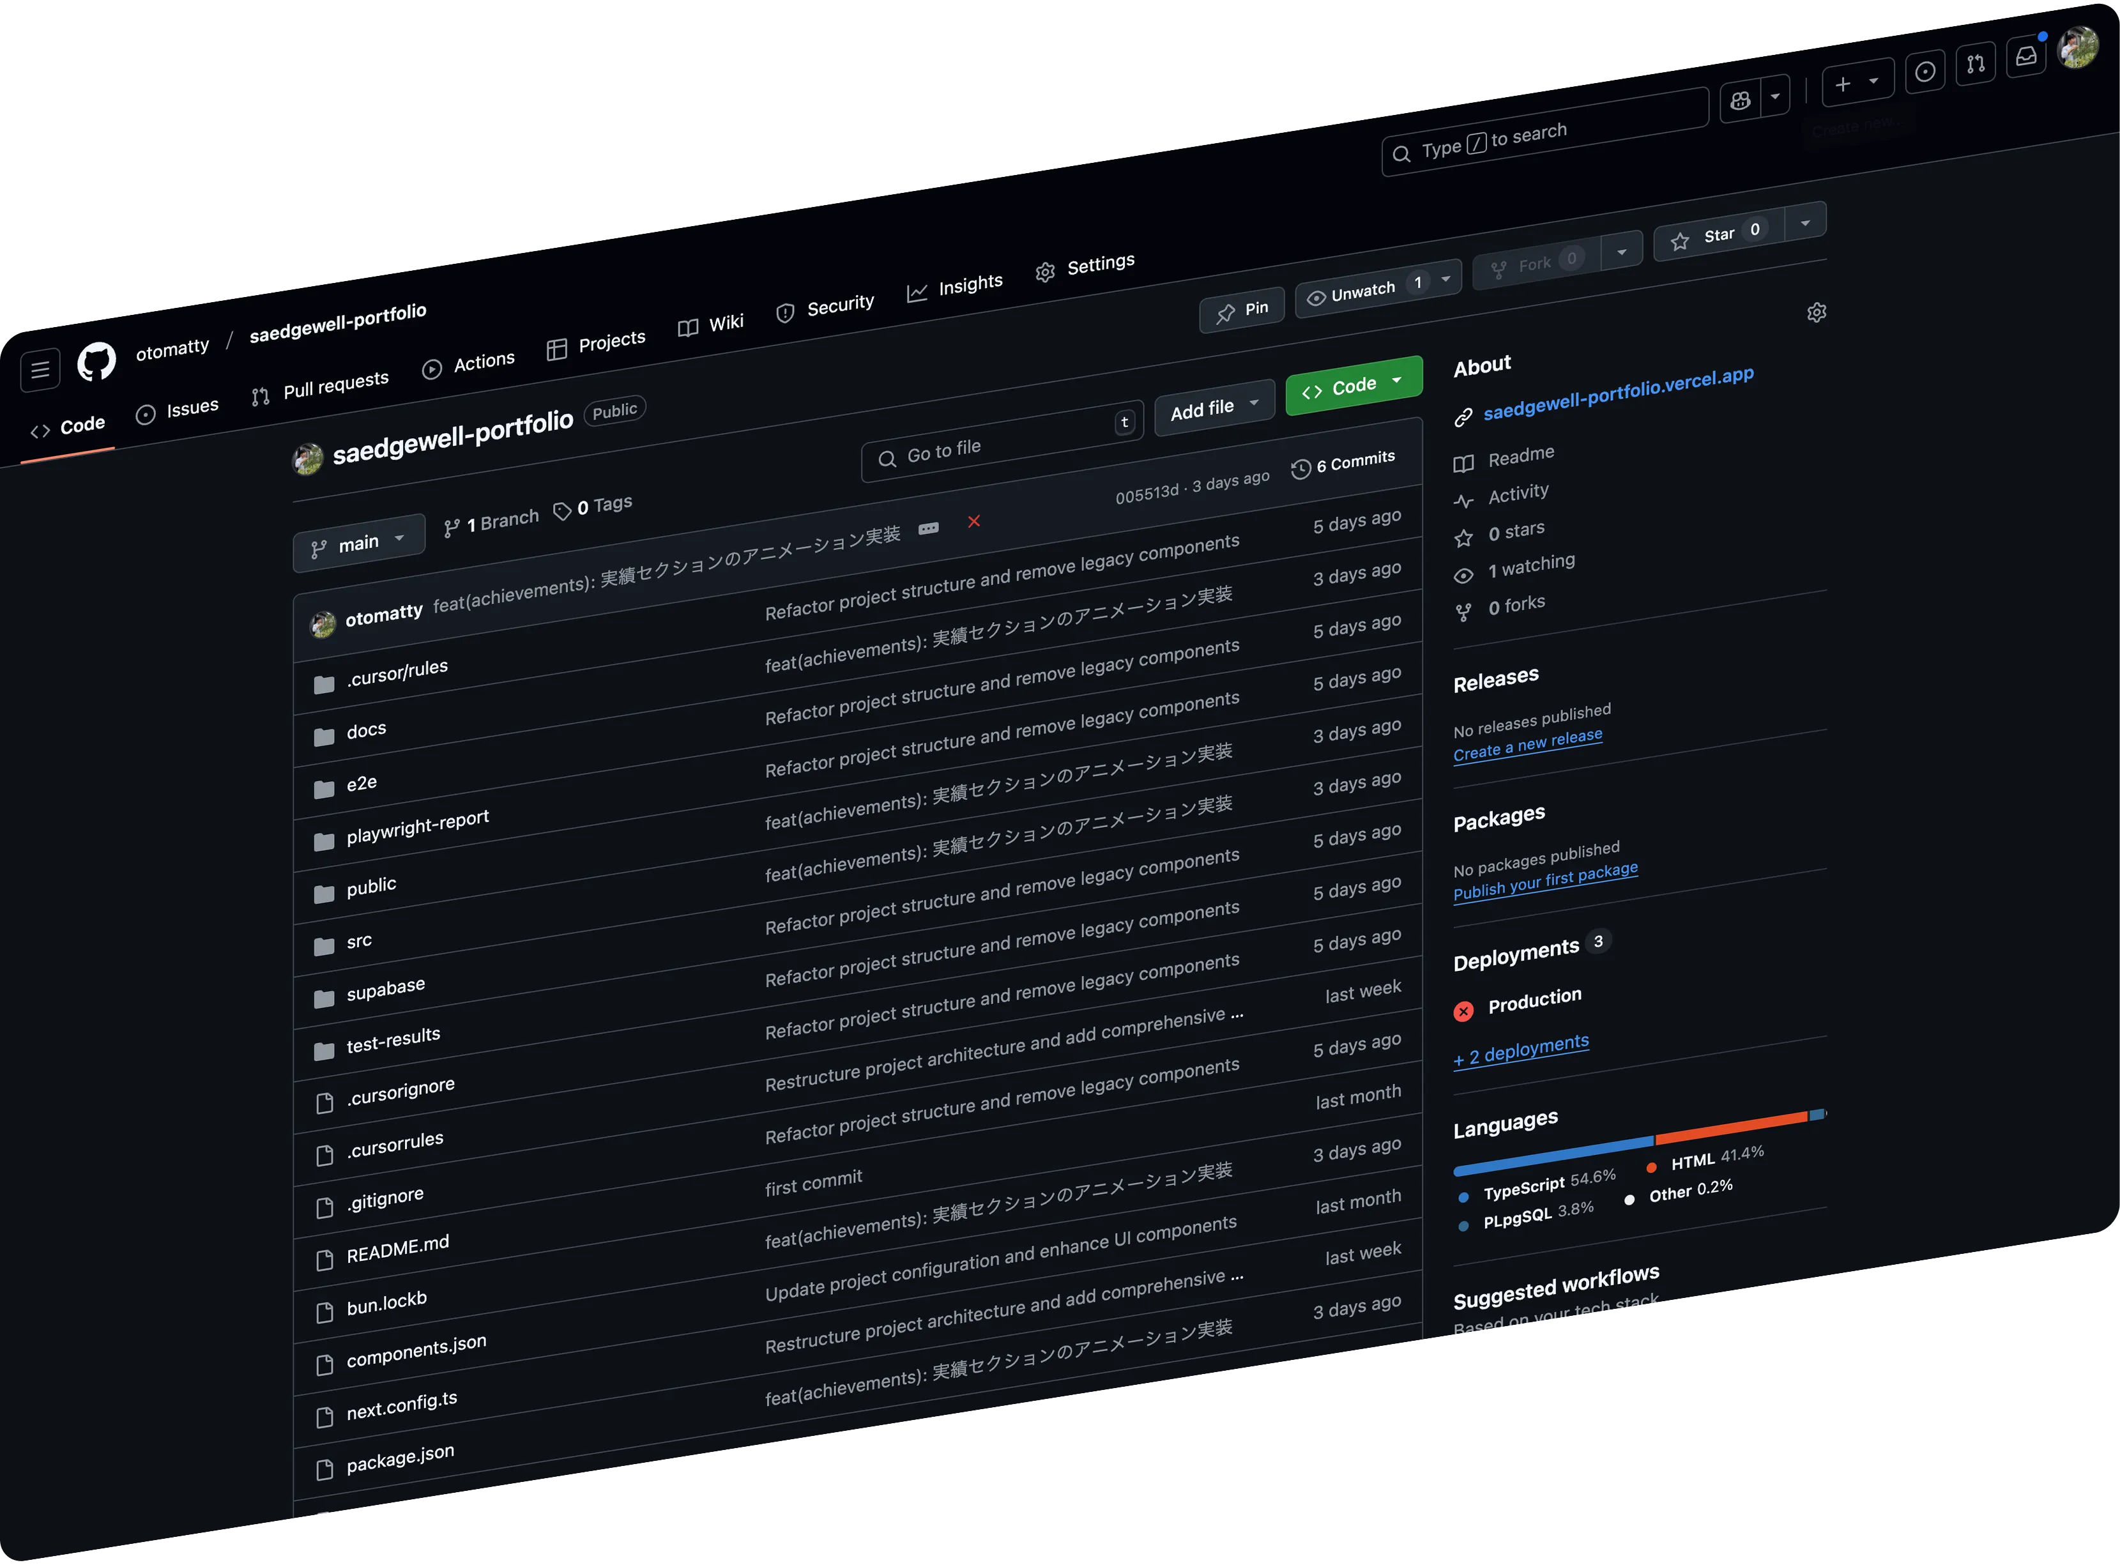Open the main branch selector dropdown
Image resolution: width=2120 pixels, height=1565 pixels.
359,542
